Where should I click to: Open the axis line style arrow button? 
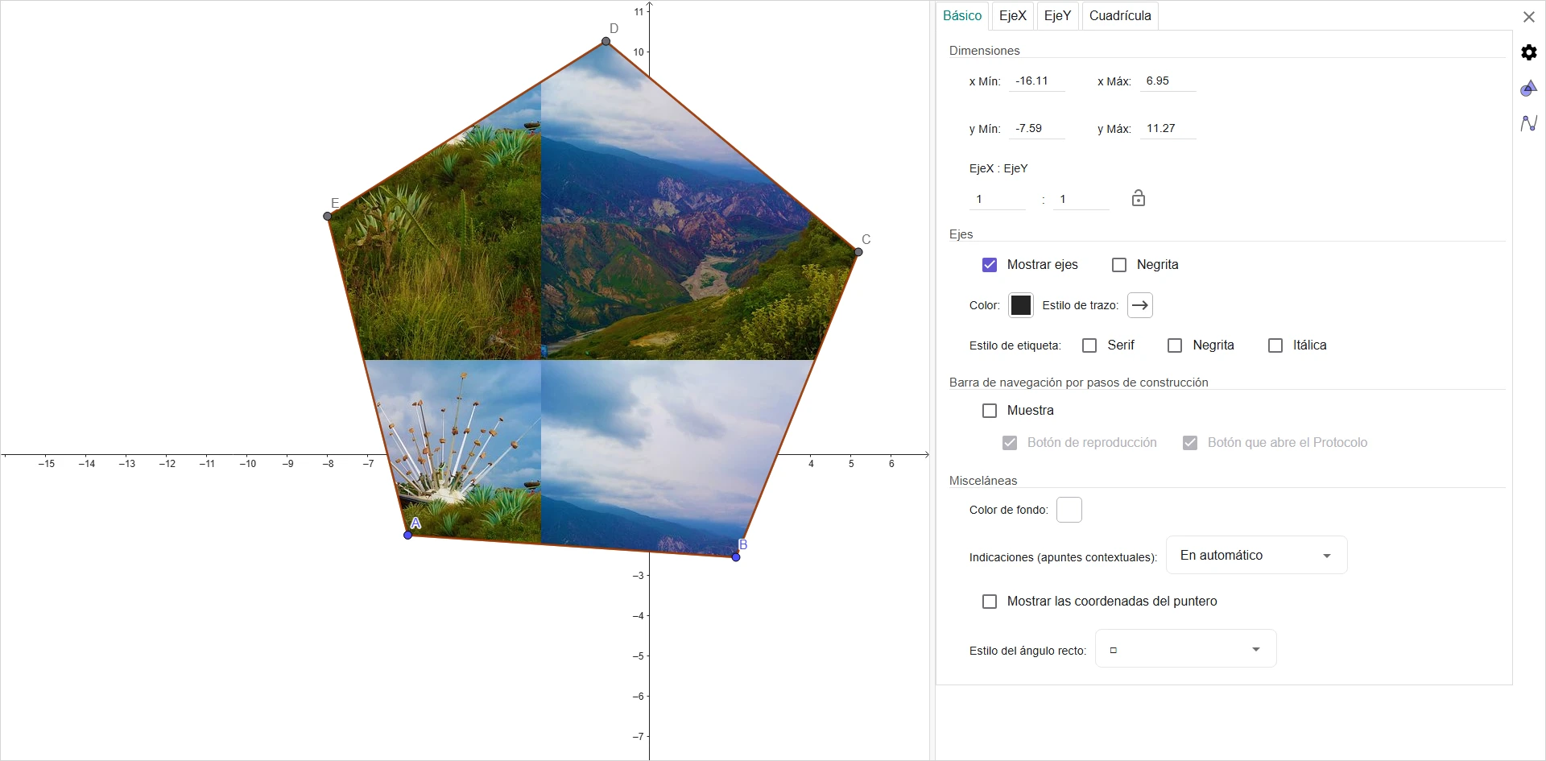[1139, 305]
